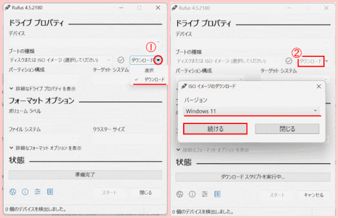The width and height of the screenshot is (338, 218).
Task: Choose 選択 from the dropdown menu
Action: 149,71
